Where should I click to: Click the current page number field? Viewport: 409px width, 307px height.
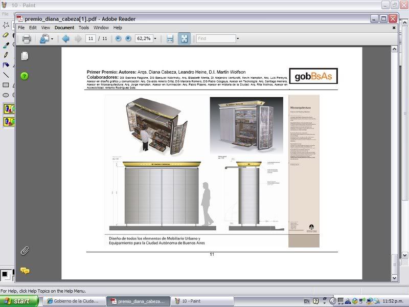tap(90, 39)
